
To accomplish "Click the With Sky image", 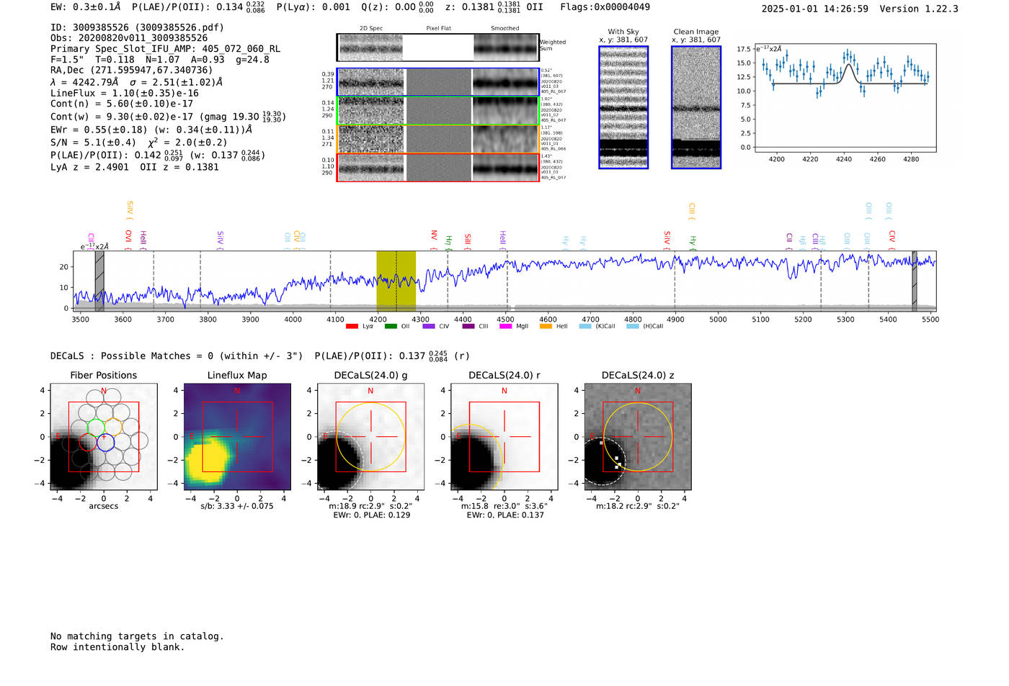I will click(x=623, y=107).
